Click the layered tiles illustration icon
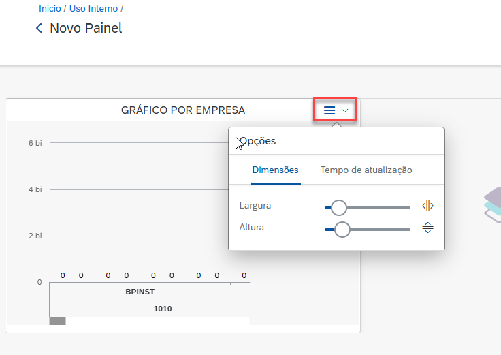 pos(492,204)
